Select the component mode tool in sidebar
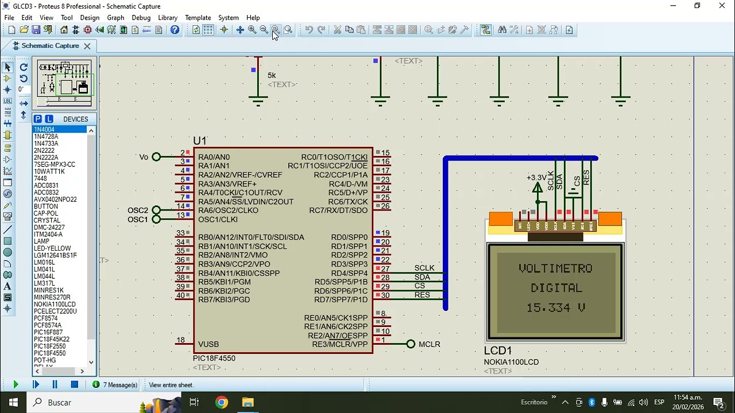This screenshot has height=413, width=735. tap(7, 78)
